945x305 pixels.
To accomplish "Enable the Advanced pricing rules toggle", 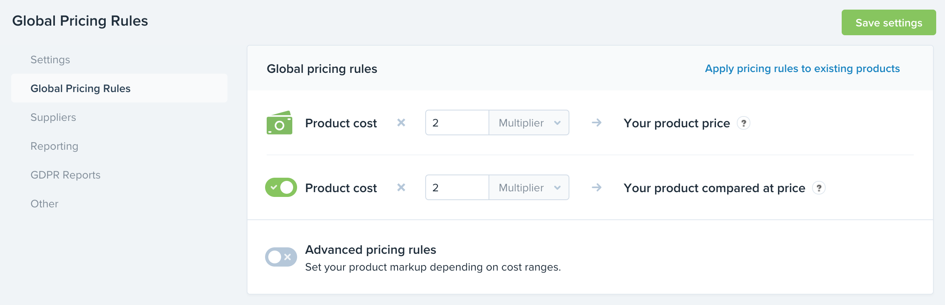I will pyautogui.click(x=281, y=257).
